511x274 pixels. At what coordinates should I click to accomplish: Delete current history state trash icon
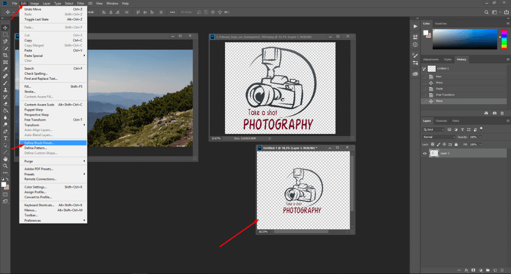[502, 113]
